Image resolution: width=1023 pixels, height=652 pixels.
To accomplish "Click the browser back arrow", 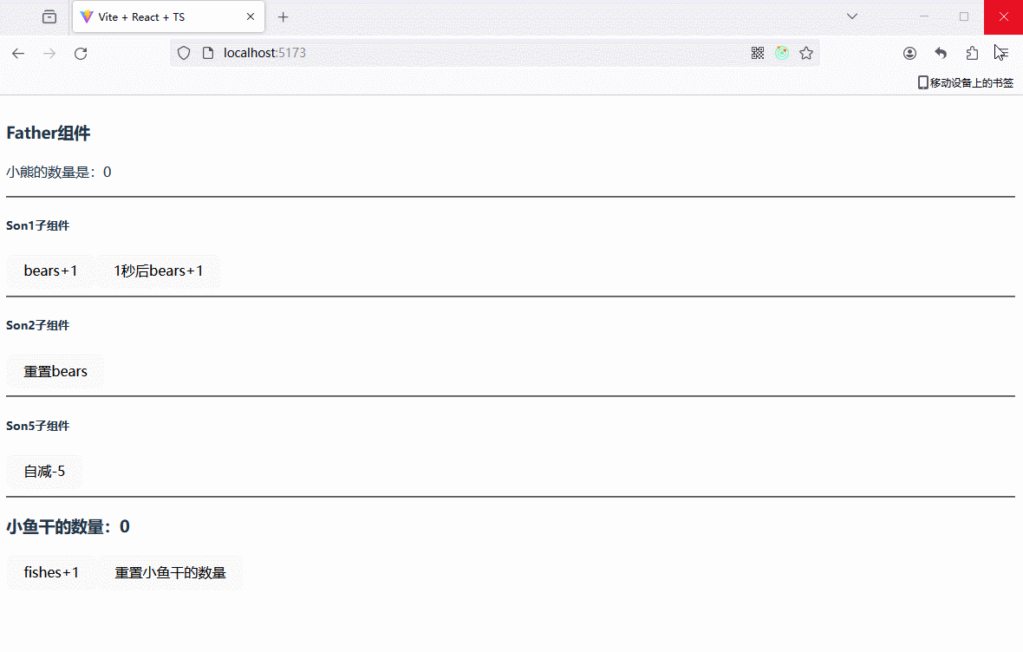I will [18, 53].
